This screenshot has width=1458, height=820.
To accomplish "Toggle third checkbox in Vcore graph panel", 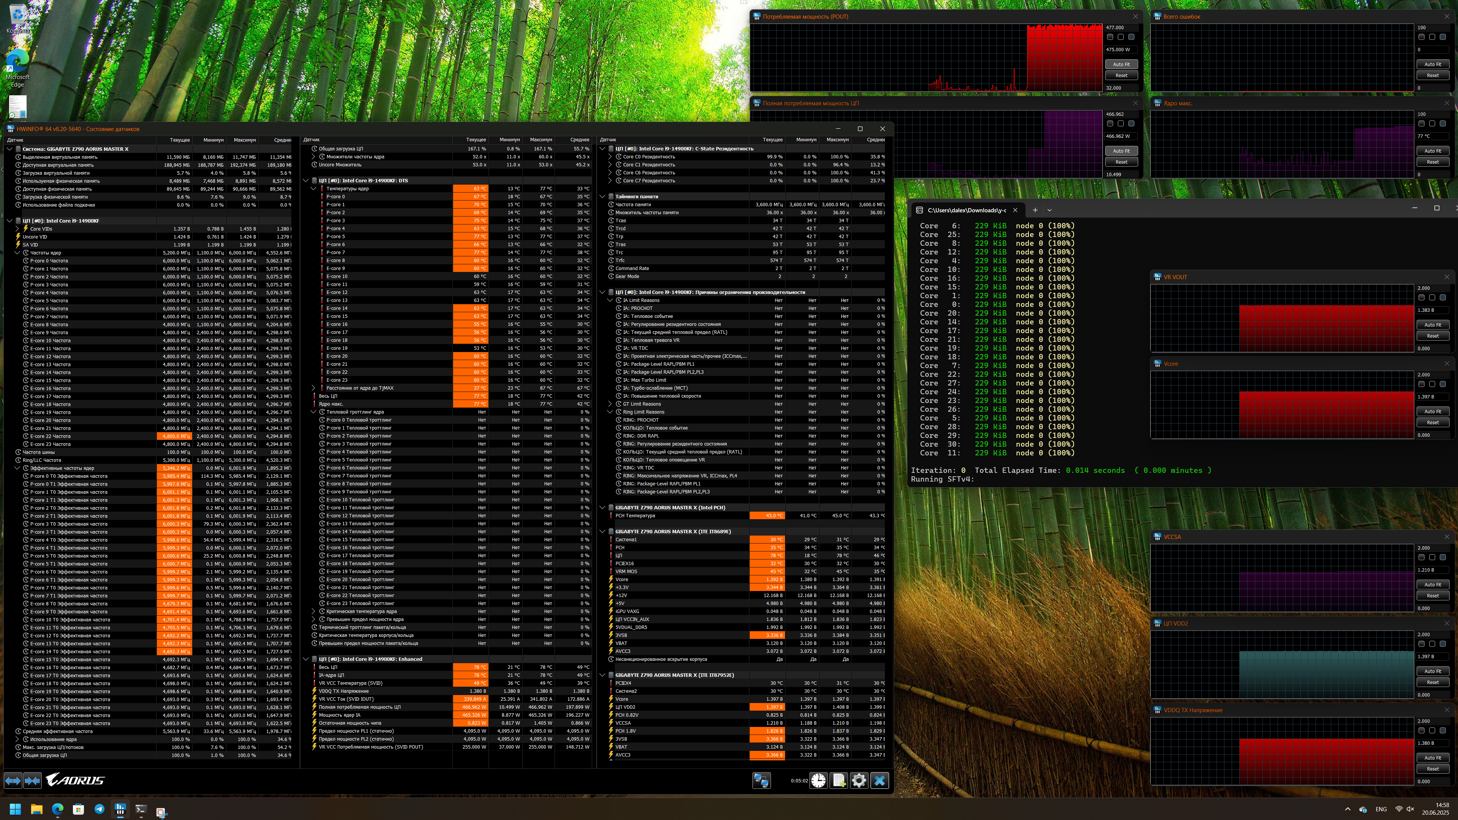I will [1443, 384].
